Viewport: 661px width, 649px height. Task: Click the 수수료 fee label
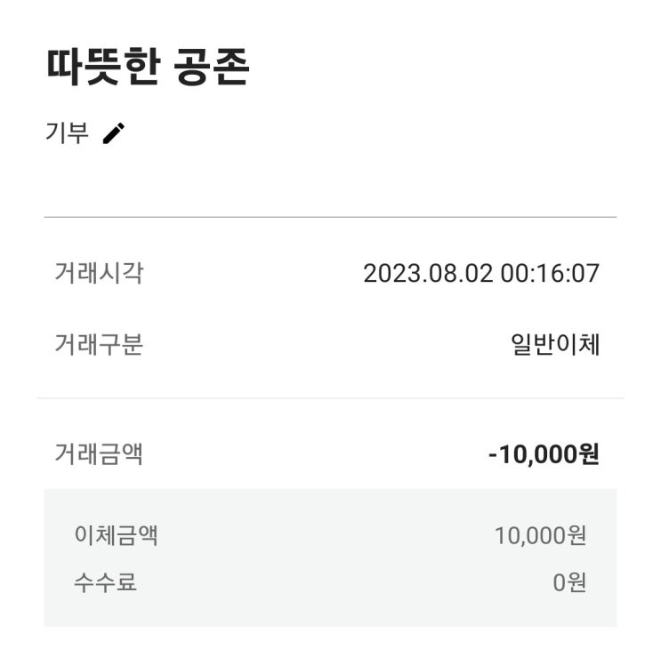(105, 582)
